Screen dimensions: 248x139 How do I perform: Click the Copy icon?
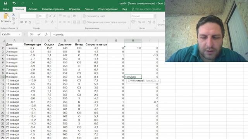pyautogui.click(x=14, y=19)
